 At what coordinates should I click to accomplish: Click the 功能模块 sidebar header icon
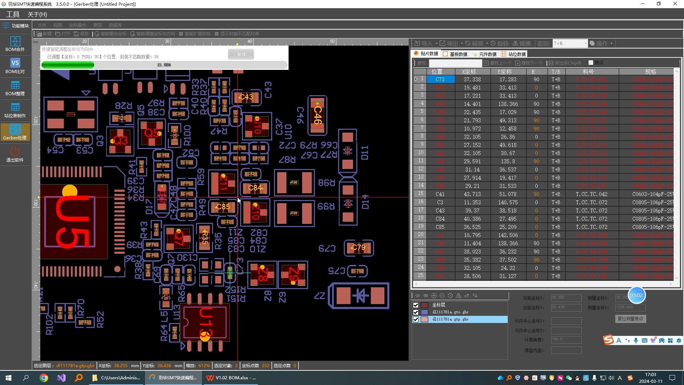[x=6, y=26]
